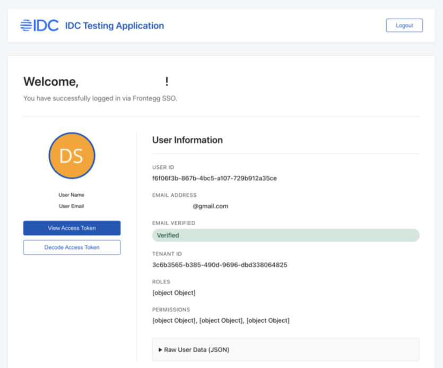Screen dimensions: 443x368
Task: Click the Permissions list of object values
Action: [x=221, y=320]
